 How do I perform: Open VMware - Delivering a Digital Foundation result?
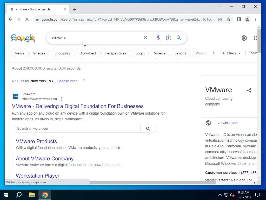[x=78, y=106]
